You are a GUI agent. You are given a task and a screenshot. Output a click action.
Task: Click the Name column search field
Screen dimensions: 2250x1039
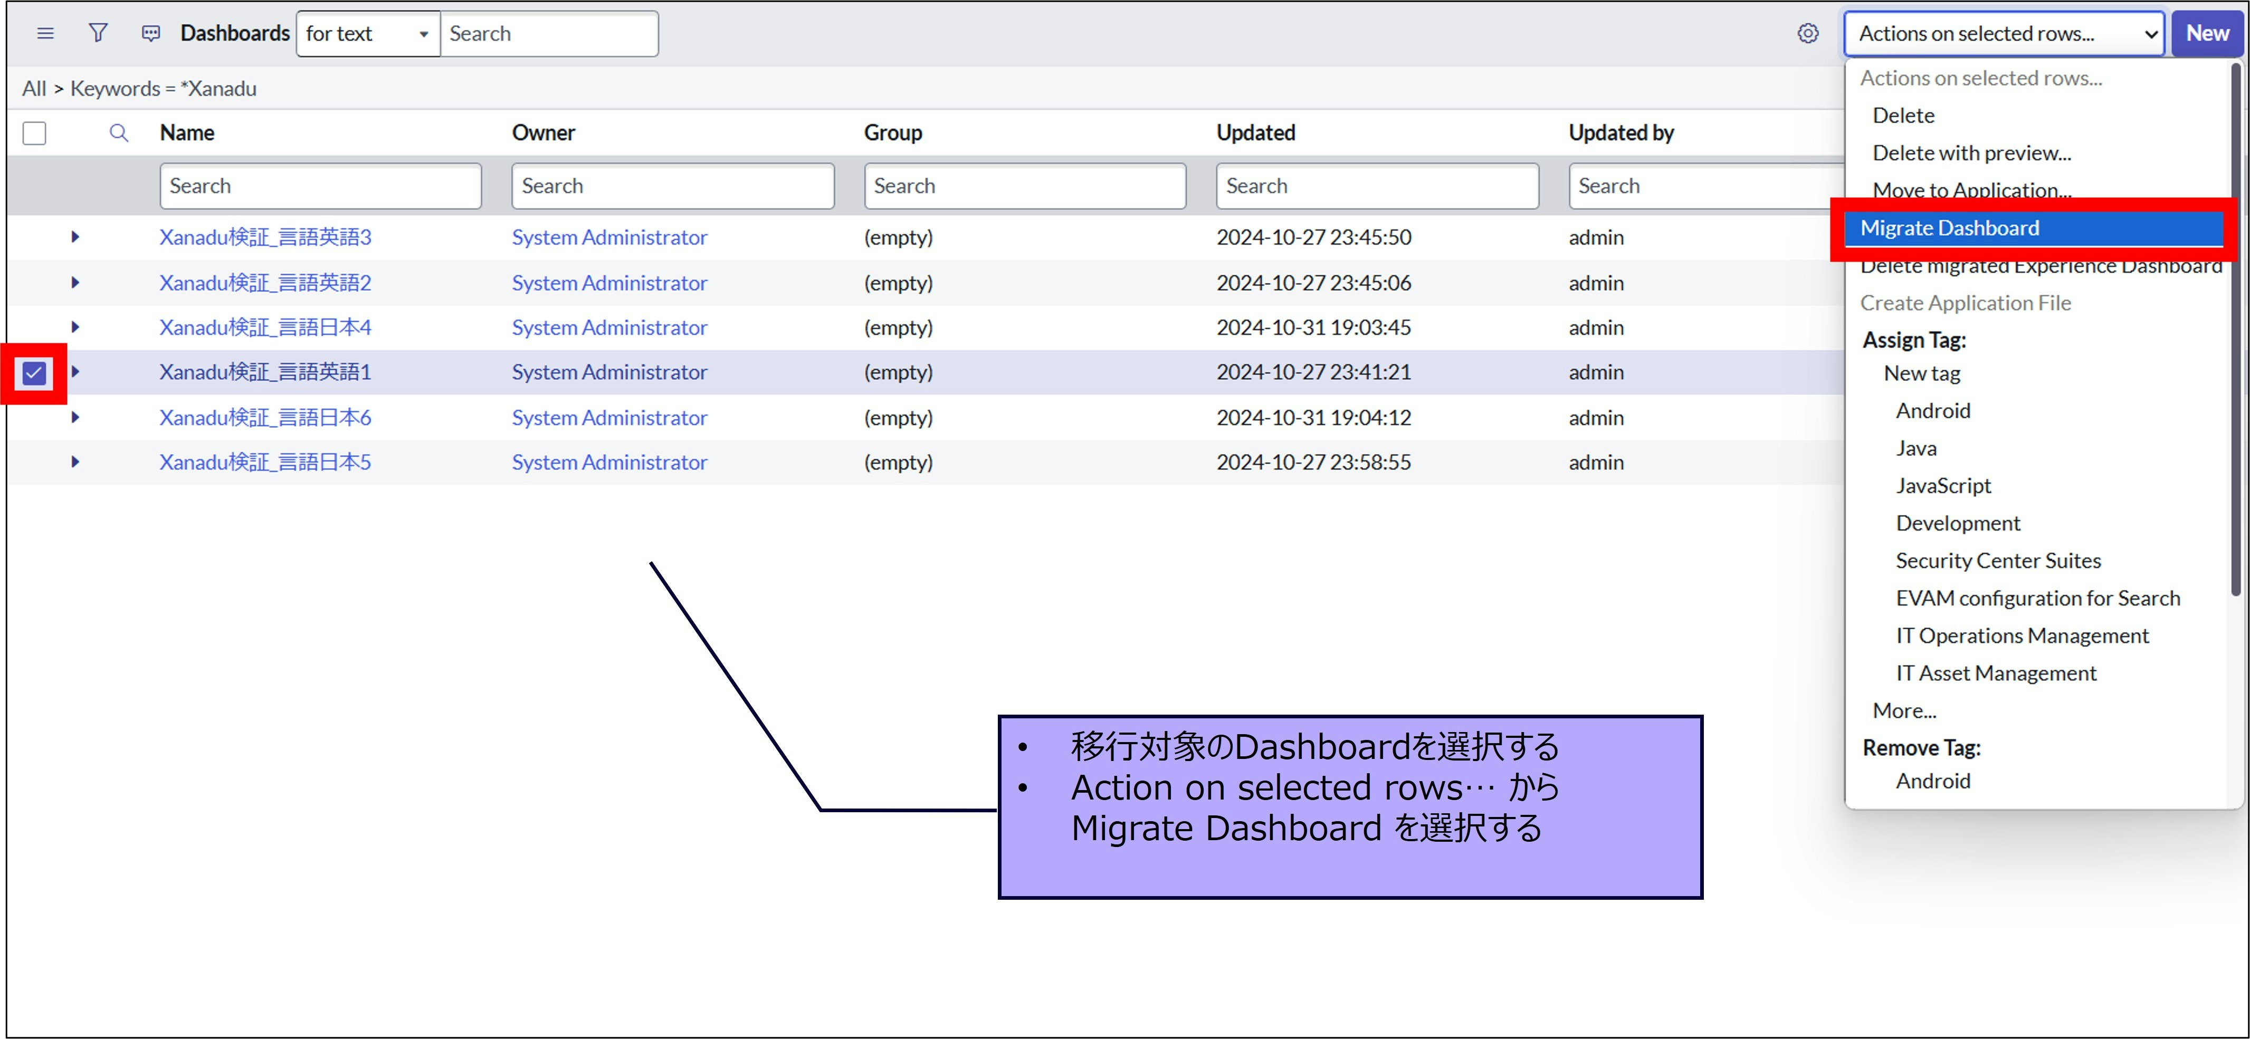[320, 186]
